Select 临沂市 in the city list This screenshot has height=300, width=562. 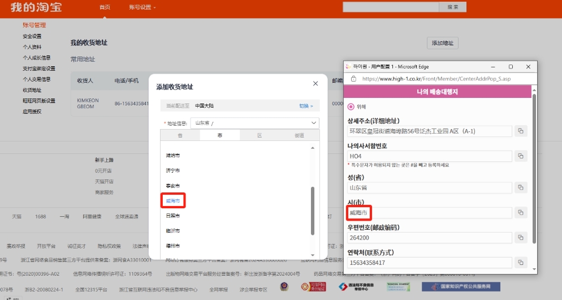173,231
